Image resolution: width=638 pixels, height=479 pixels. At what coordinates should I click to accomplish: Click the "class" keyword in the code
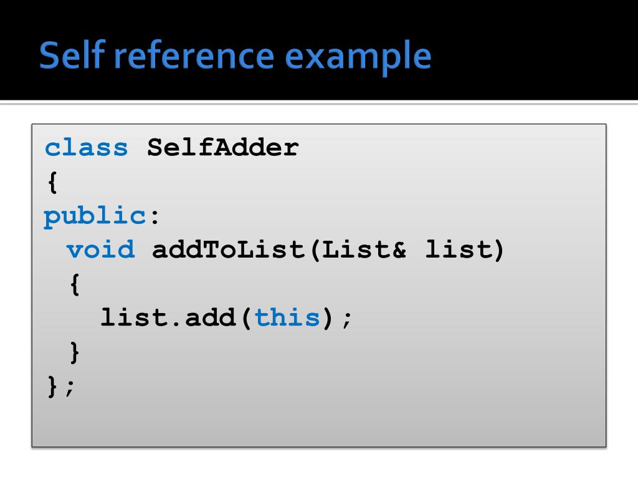click(86, 147)
